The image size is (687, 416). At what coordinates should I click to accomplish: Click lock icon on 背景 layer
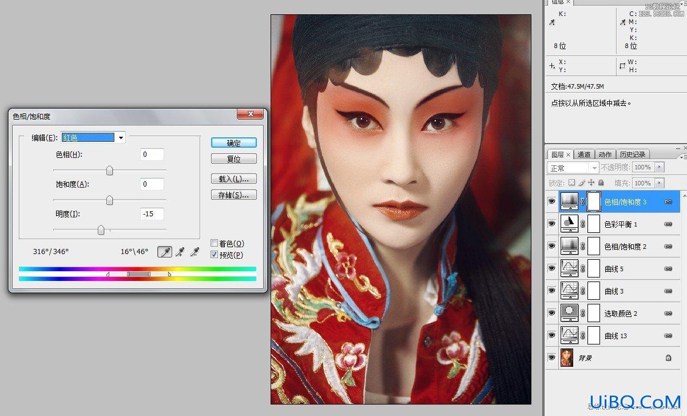tap(668, 358)
